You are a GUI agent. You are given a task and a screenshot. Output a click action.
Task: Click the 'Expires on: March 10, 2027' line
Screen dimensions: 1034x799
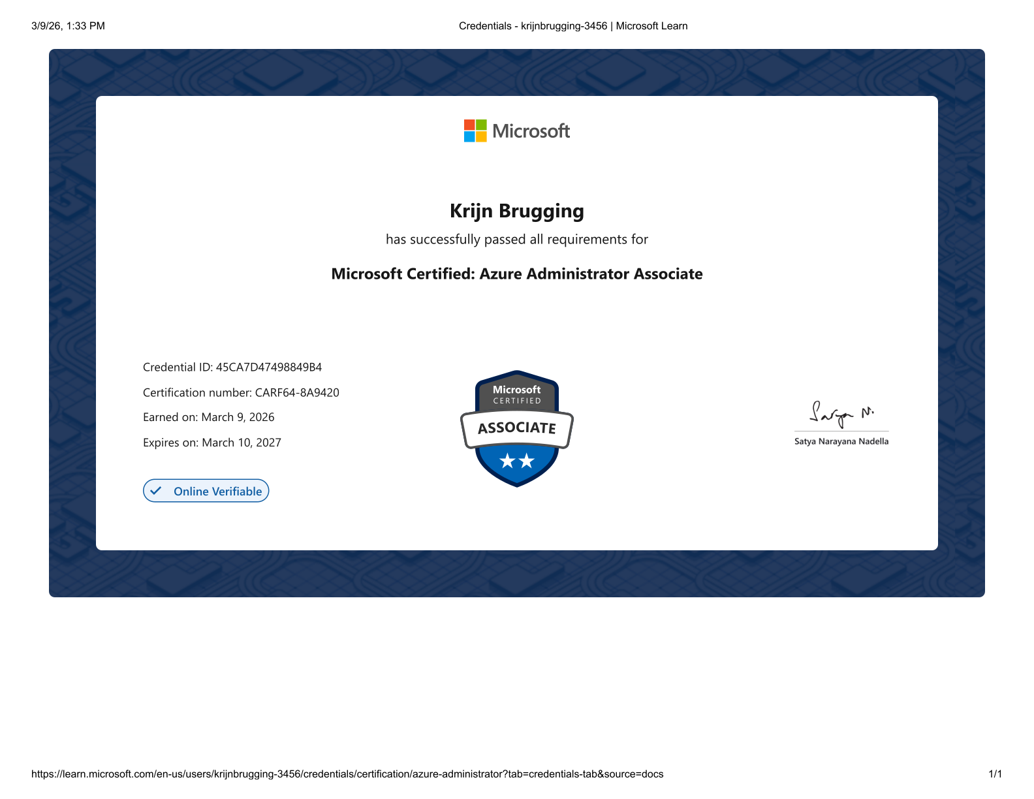(x=212, y=443)
